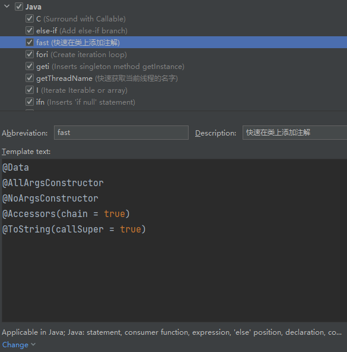
Task: Select the fori (Create iteration loop) row
Action: tap(173, 54)
